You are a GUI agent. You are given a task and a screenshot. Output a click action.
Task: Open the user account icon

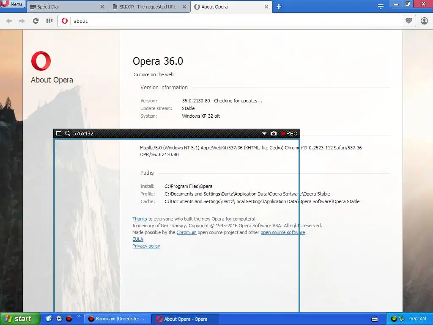pyautogui.click(x=424, y=21)
